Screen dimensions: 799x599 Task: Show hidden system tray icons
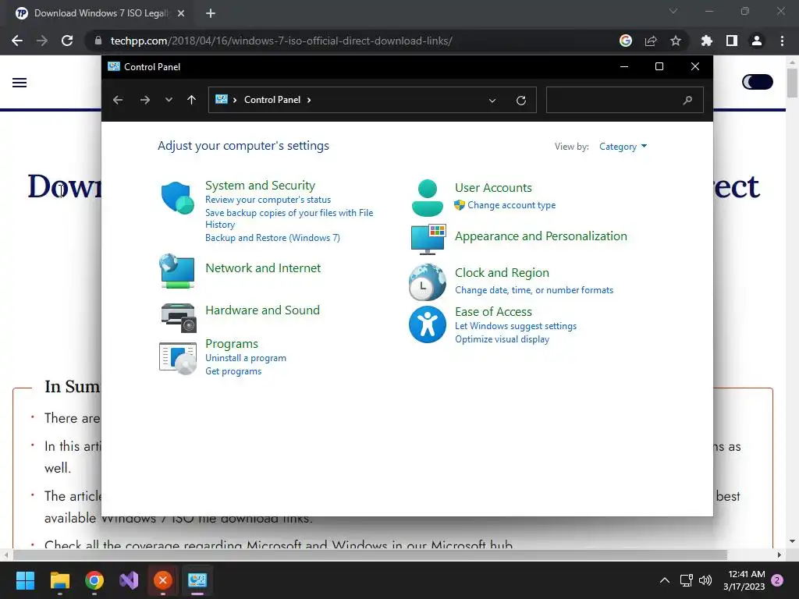[x=665, y=580]
